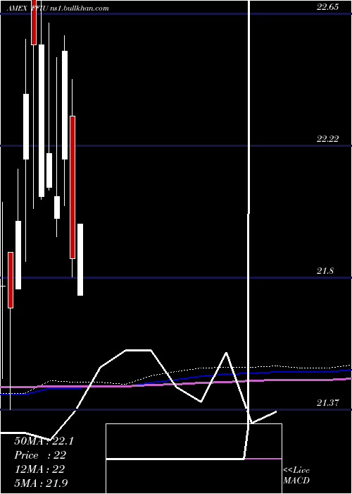Click the 'Price : 22' readout

40,455
